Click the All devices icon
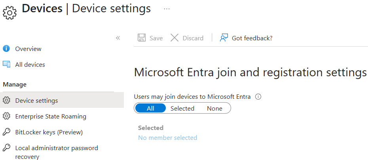Image resolution: width=368 pixels, height=160 pixels. (7, 64)
